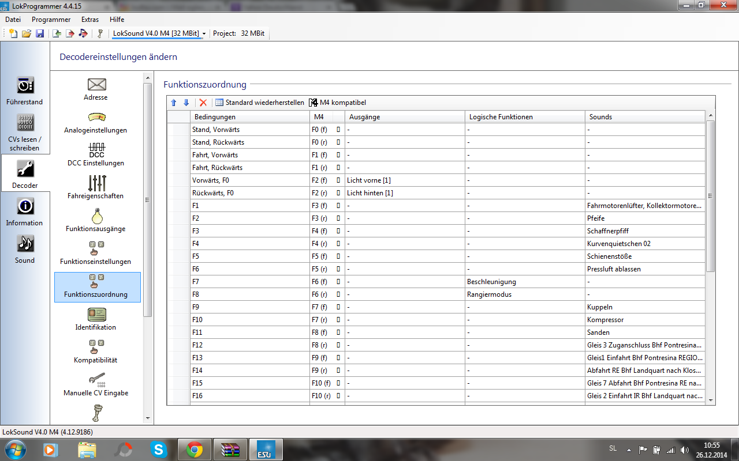Click Standard wiederherstellen button
The width and height of the screenshot is (739, 461).
(260, 103)
